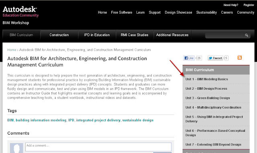Viewport: 257px width, 153px height.
Task: Click the IPD tag link
Action: click(71, 120)
